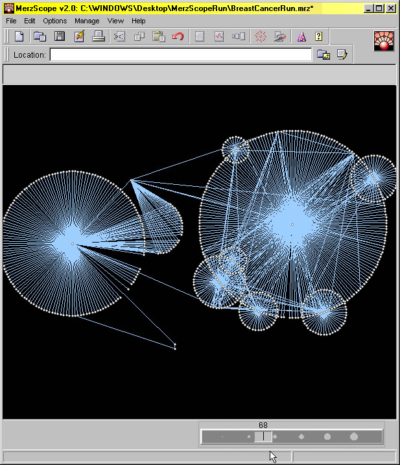Click the New document icon
The width and height of the screenshot is (400, 465).
coord(19,36)
